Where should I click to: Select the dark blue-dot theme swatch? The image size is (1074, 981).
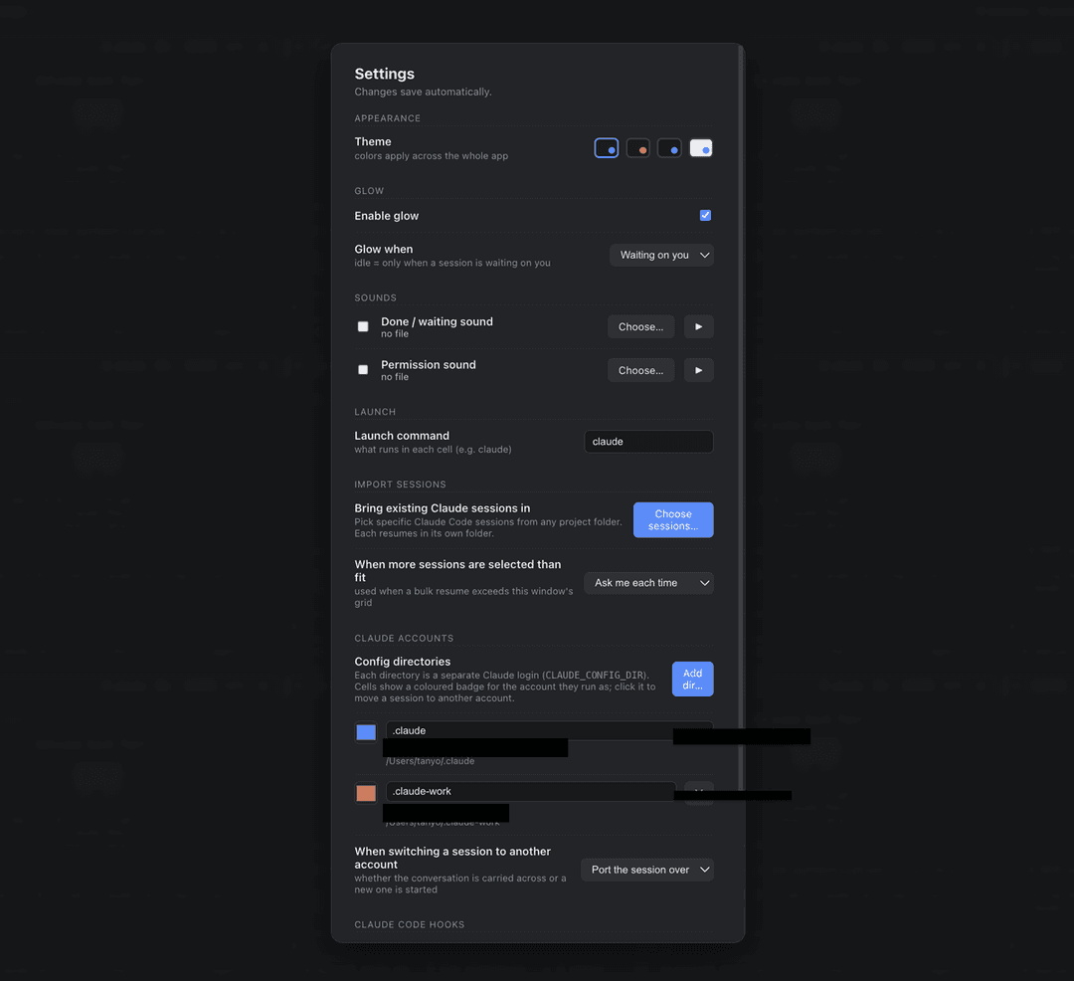(x=607, y=148)
